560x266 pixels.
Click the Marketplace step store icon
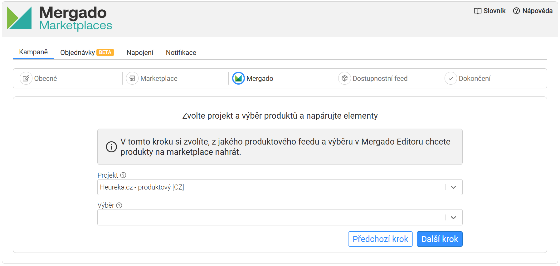pos(132,78)
